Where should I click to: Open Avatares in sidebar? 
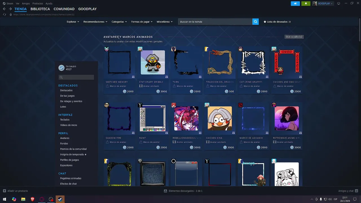pos(65,138)
